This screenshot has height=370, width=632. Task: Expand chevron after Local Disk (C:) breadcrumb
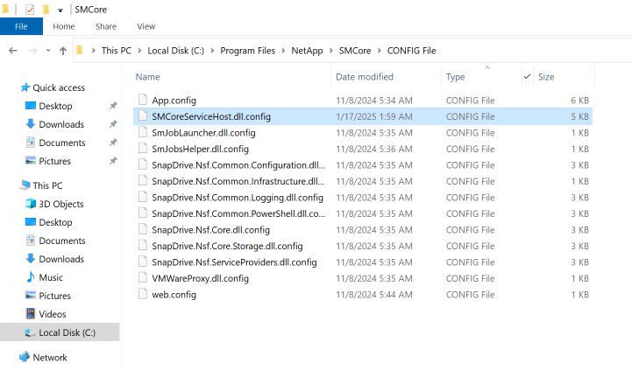tap(212, 51)
